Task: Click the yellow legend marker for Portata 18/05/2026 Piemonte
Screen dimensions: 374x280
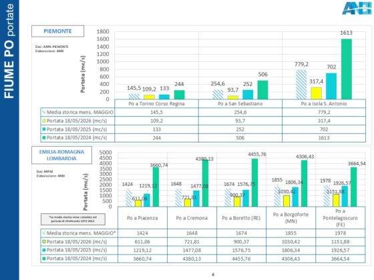Action: coord(44,121)
